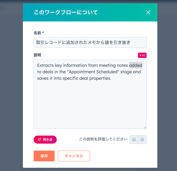Image resolution: width=177 pixels, height=171 pixels.
Task: Click the この説明を評価してください text
Action: [x=103, y=139]
